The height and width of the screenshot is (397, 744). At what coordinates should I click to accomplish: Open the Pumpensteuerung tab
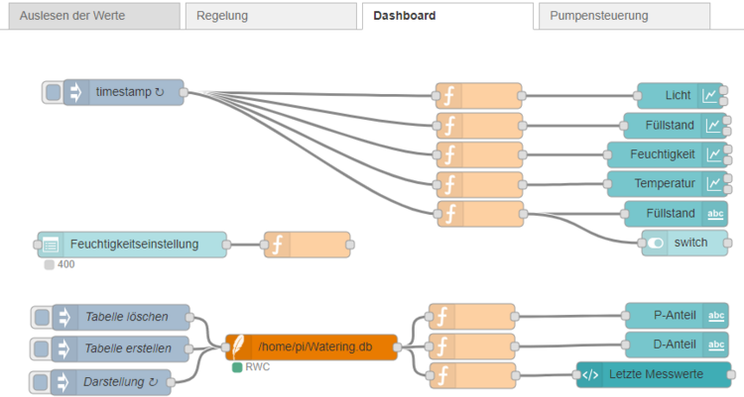(623, 16)
